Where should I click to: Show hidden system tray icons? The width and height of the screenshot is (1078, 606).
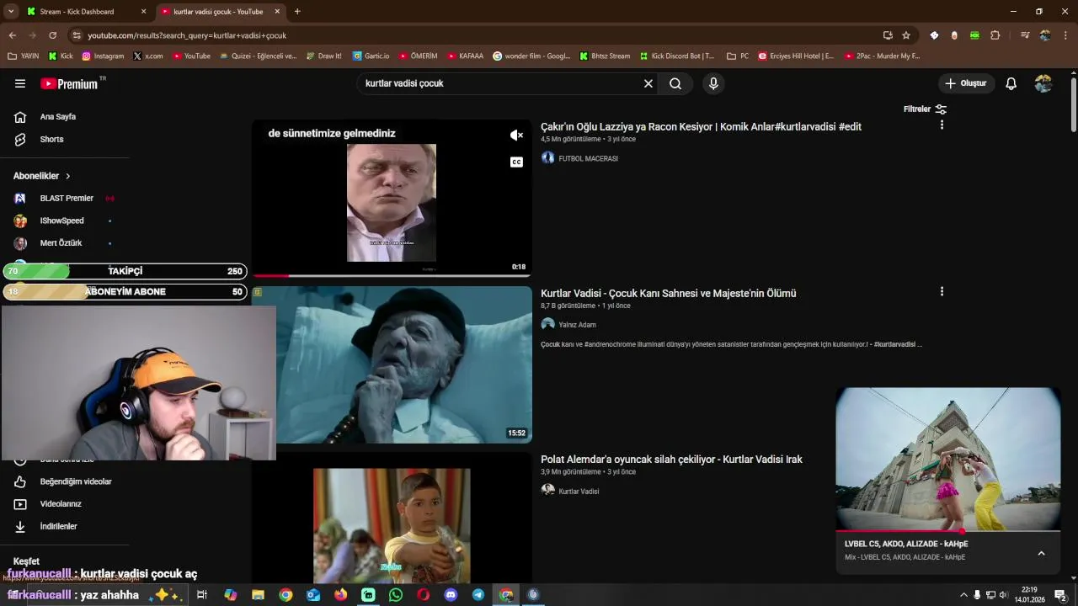coord(963,595)
